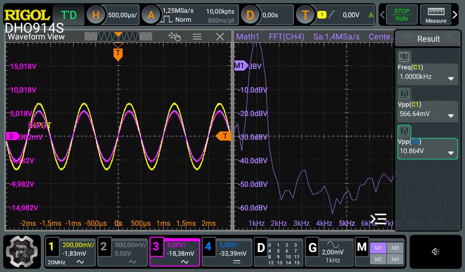Screen dimensions: 465x272
Task: Click channel 2 500,00mV/ scale
Action: click(x=130, y=245)
